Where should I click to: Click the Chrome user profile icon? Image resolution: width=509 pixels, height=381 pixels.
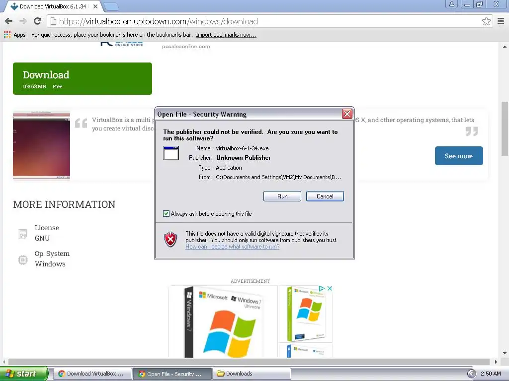pyautogui.click(x=451, y=4)
